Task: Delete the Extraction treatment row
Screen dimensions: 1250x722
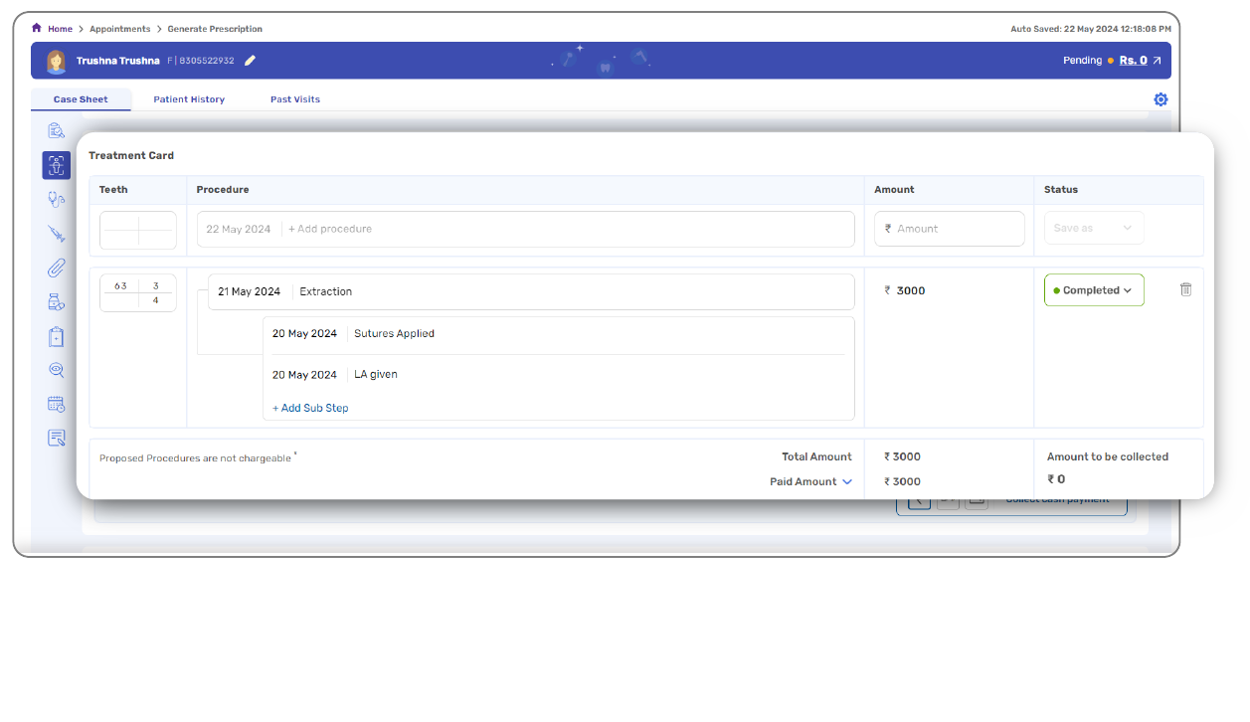Action: point(1185,289)
